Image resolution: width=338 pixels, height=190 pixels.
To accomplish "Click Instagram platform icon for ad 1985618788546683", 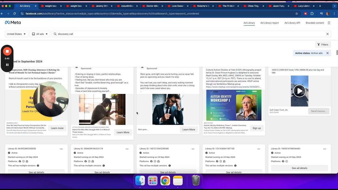I will tap(287, 161).
